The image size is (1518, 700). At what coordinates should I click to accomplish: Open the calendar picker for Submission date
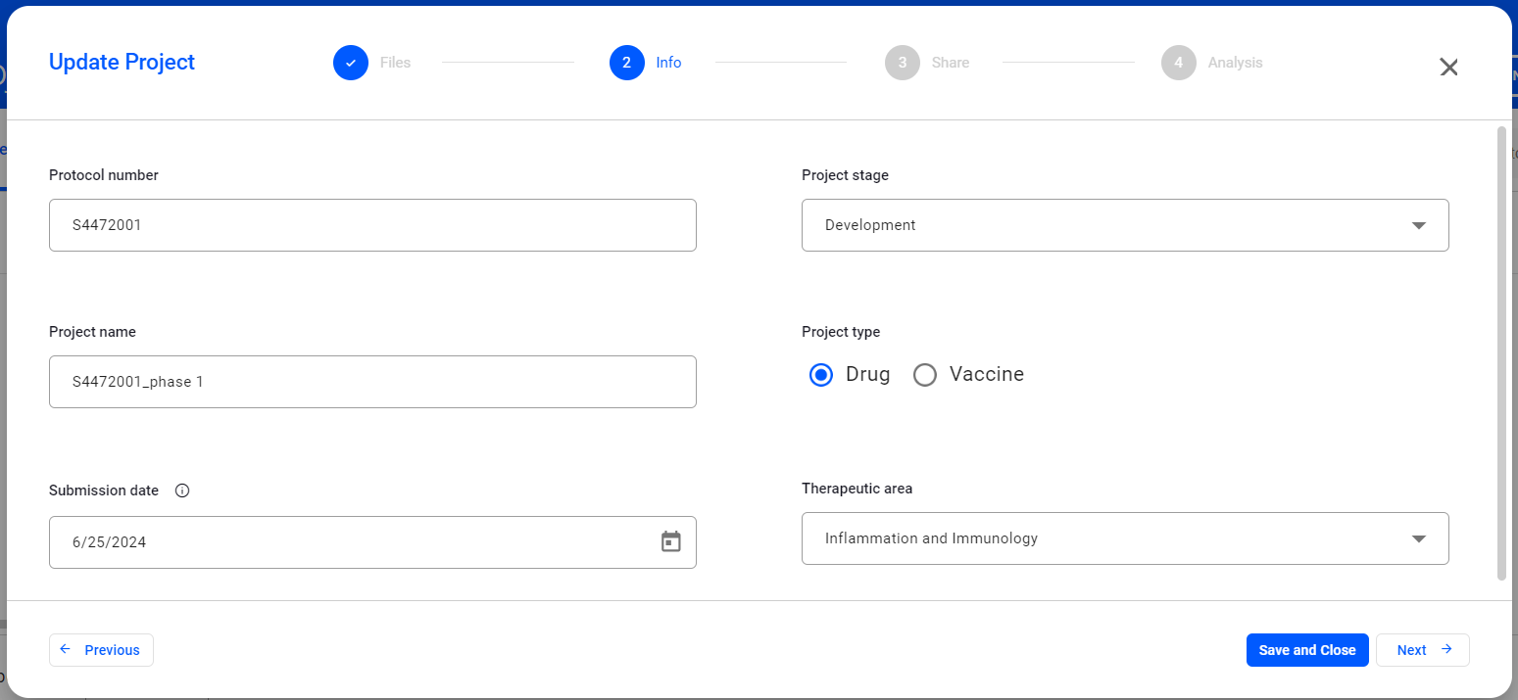point(670,540)
